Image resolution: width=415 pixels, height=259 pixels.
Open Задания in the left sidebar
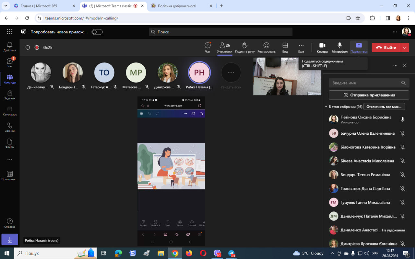tap(10, 95)
